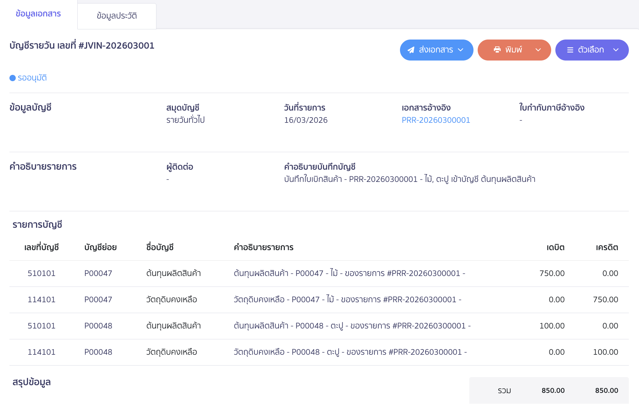
Task: Click the paper plane send icon
Action: point(411,50)
